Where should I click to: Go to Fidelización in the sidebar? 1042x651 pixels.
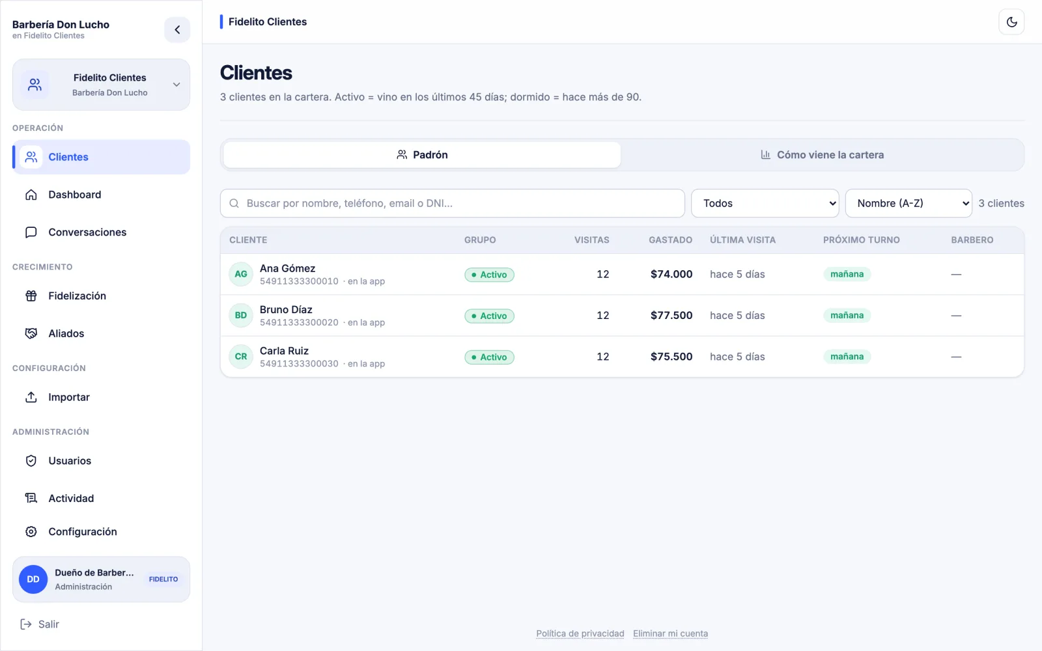[101, 296]
